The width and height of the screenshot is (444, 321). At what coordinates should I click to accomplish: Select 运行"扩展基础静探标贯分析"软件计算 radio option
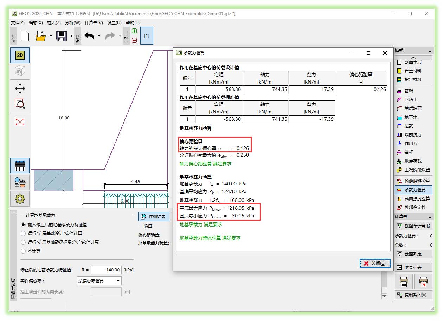click(x=23, y=242)
